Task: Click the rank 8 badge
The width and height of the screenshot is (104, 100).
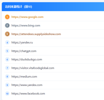Action: pyautogui.click(x=7, y=77)
